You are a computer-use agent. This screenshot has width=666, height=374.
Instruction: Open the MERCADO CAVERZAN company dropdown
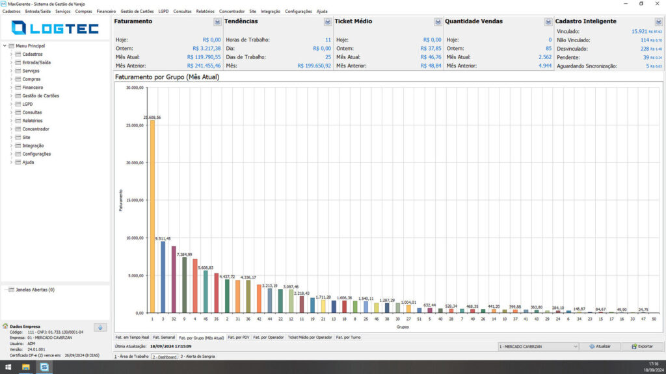point(538,347)
